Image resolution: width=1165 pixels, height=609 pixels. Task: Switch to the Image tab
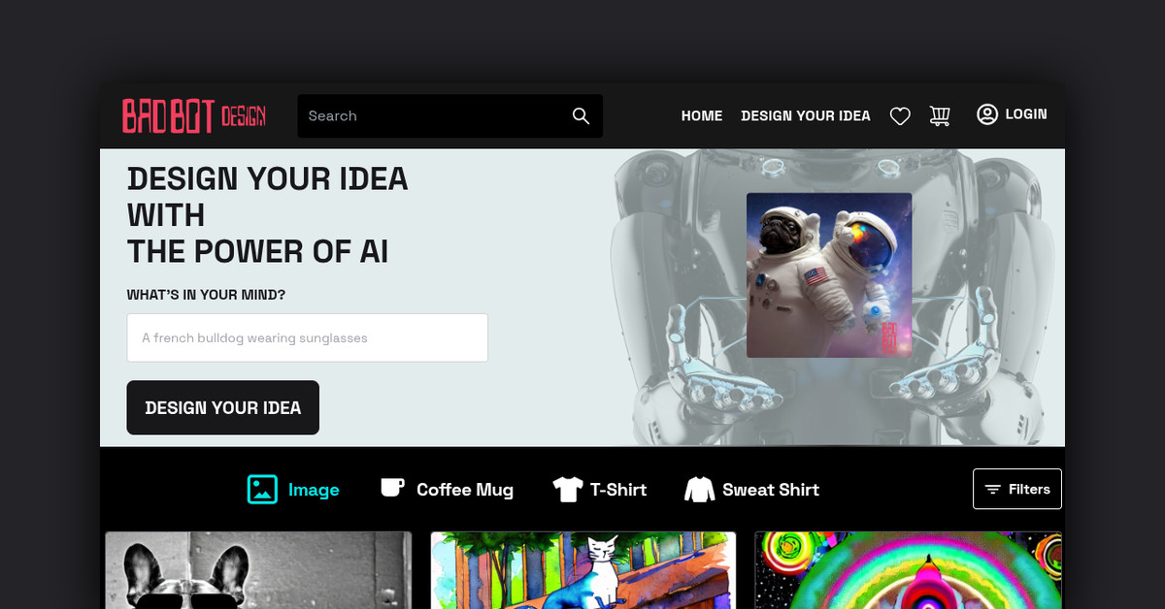[x=293, y=489]
